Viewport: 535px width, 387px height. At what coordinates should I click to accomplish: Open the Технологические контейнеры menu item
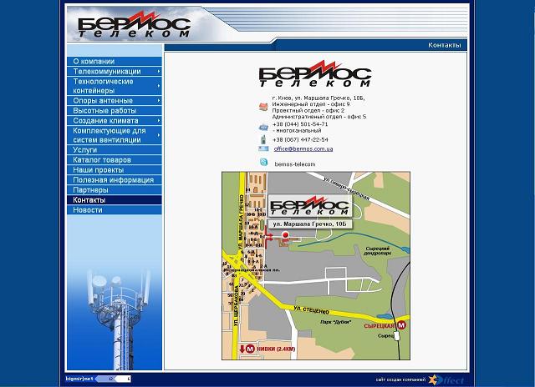click(x=115, y=86)
